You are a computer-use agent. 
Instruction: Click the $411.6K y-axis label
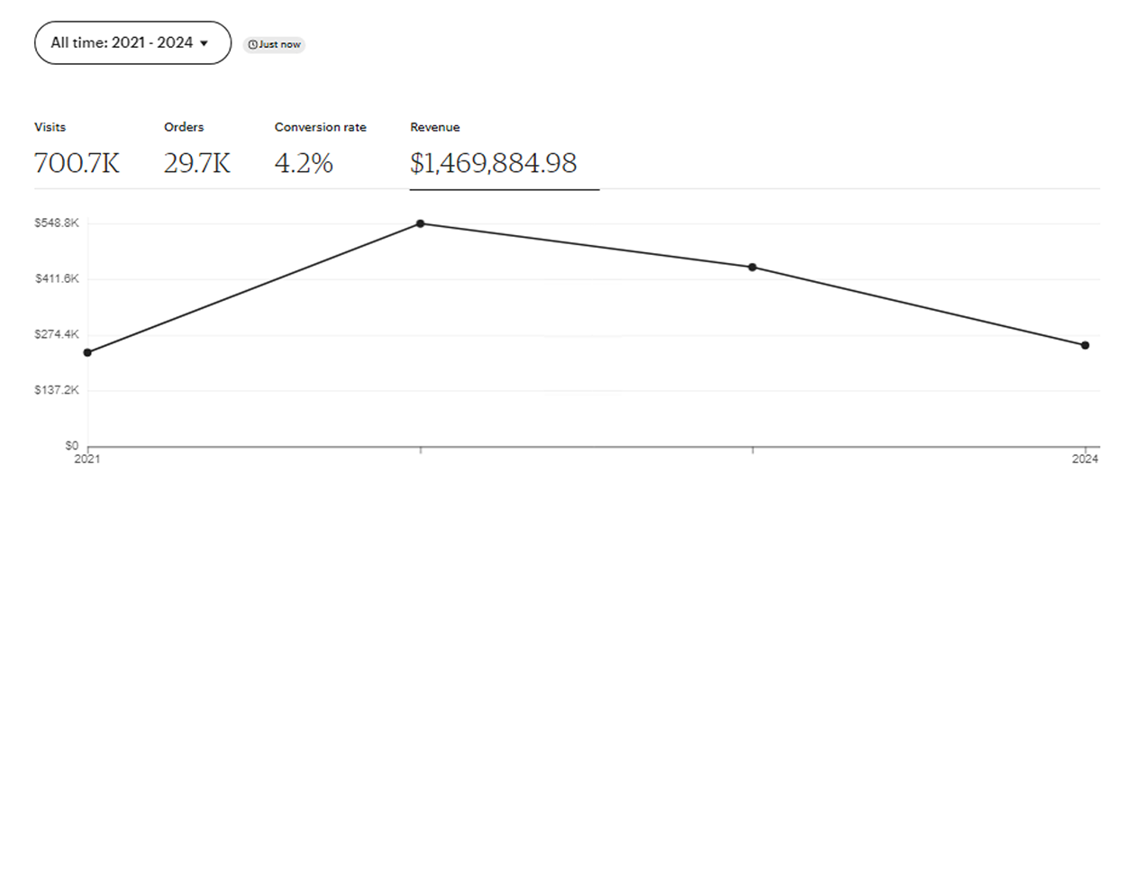click(x=57, y=278)
